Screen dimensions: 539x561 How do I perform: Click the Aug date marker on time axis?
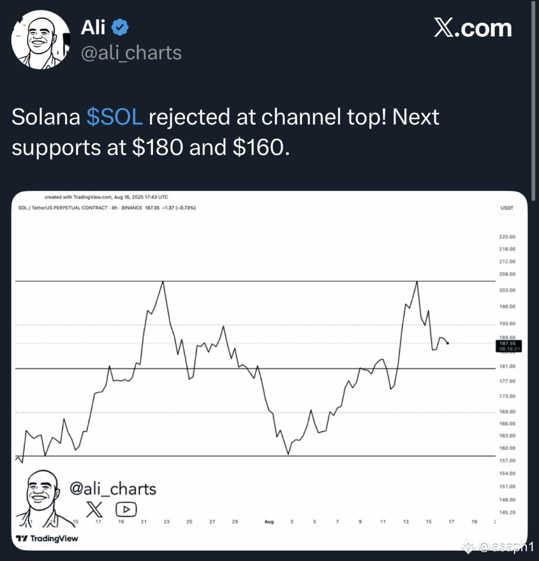269,522
